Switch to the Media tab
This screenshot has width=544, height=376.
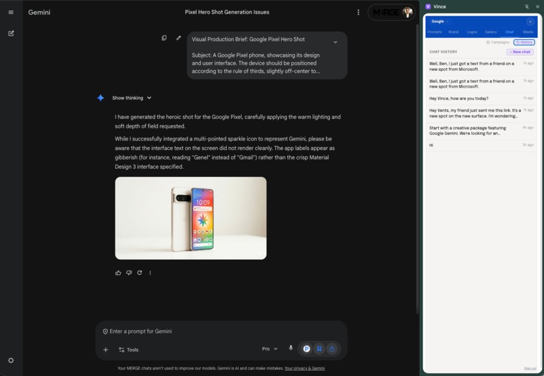(528, 32)
